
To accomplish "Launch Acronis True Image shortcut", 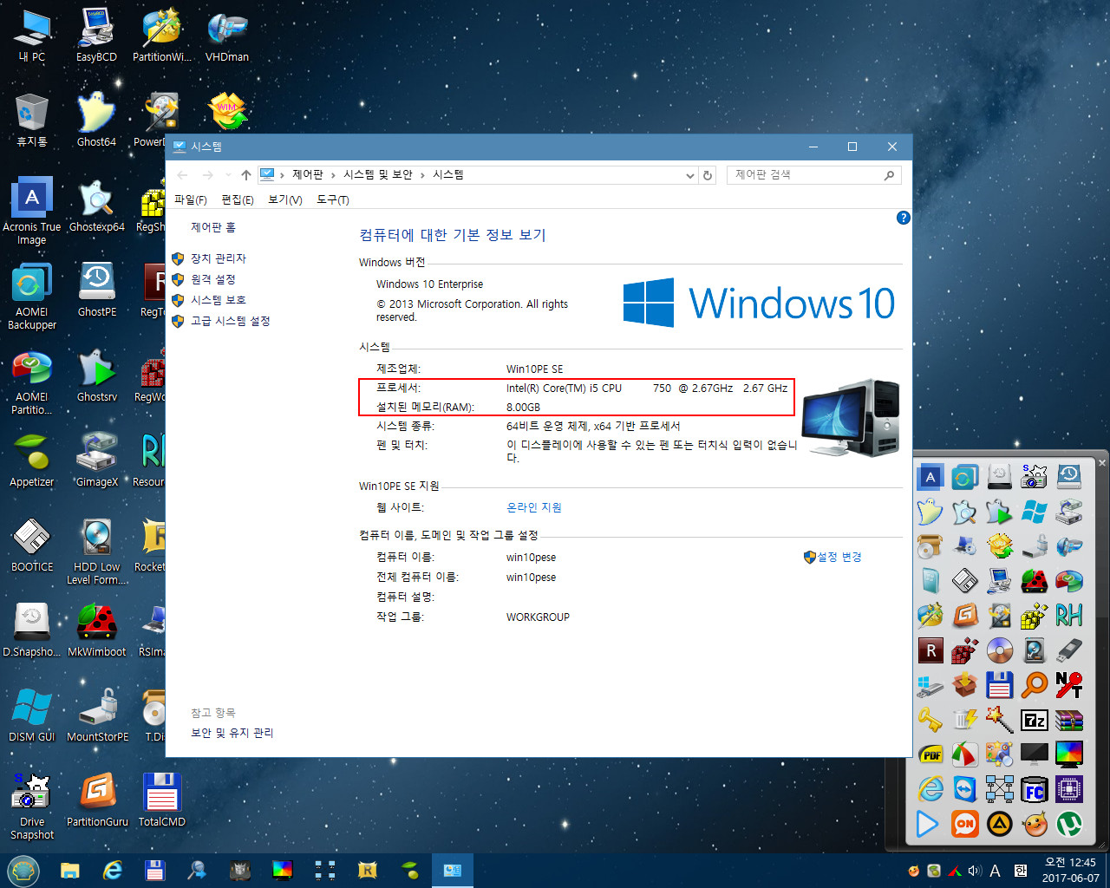I will click(x=32, y=212).
